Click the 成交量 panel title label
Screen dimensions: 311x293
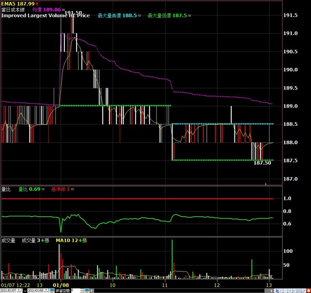[9, 241]
